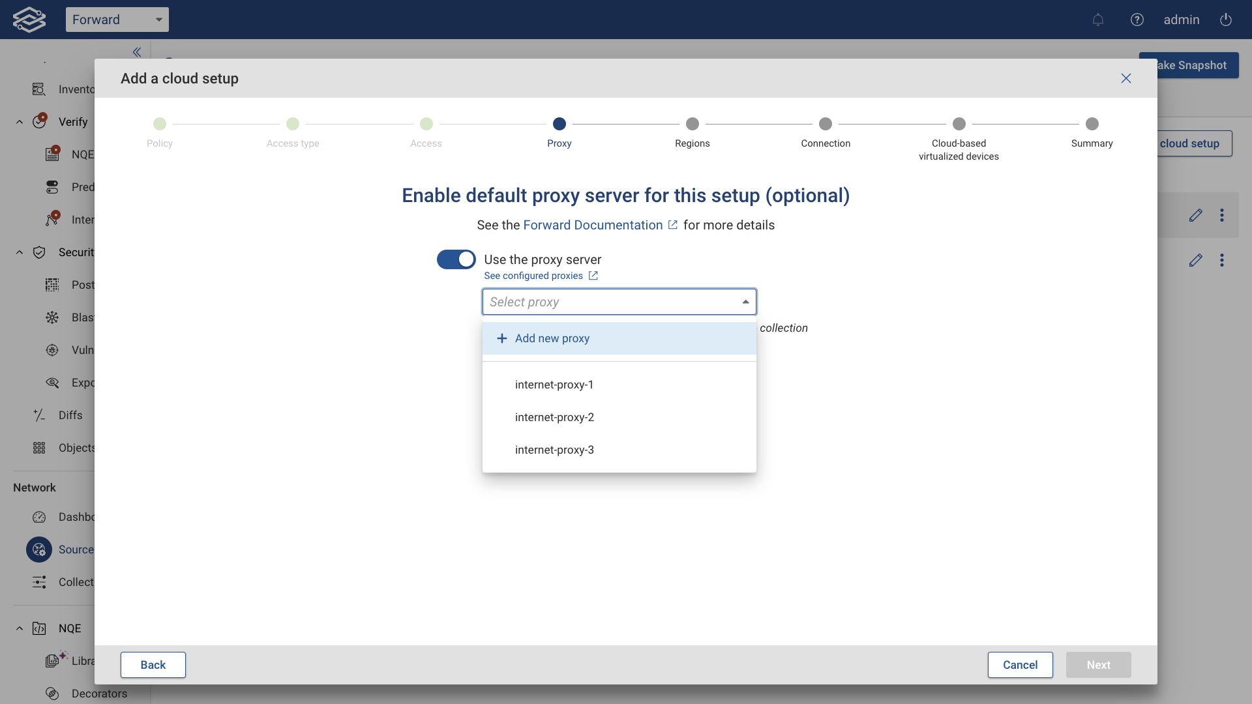The width and height of the screenshot is (1252, 704).
Task: Open the Forward snapshot dropdown at top left
Action: (x=117, y=20)
